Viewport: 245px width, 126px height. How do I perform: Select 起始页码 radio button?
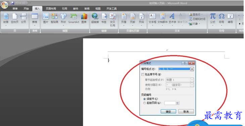pos(144,103)
